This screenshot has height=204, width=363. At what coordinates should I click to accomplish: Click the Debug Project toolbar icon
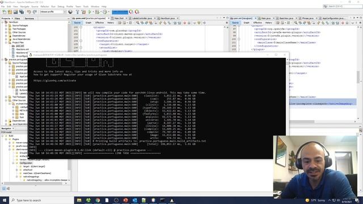[x=97, y=12]
